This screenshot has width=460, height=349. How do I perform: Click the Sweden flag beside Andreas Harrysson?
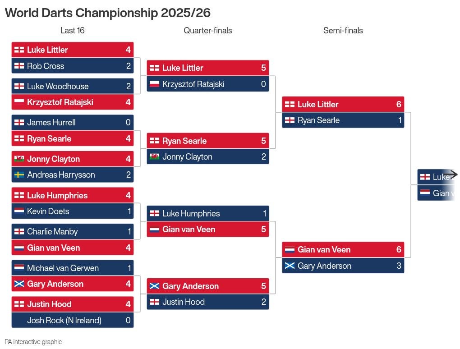pos(19,175)
